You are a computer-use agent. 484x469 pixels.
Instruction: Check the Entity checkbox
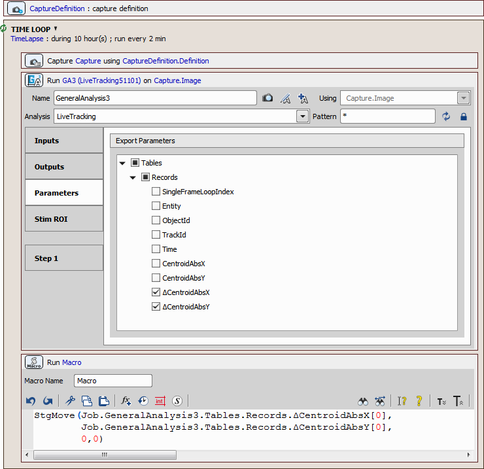[156, 205]
